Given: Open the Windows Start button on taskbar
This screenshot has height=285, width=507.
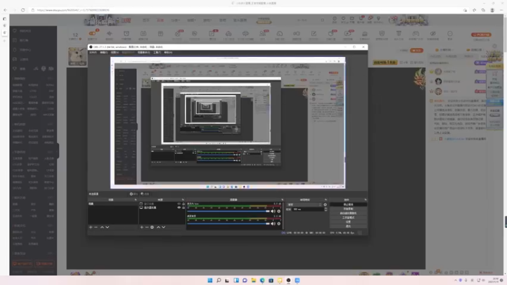Looking at the screenshot, I should click(x=210, y=280).
